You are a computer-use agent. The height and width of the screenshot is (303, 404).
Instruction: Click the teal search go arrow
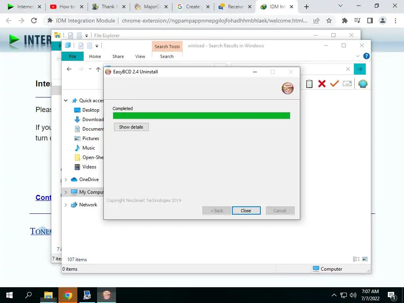tap(360, 69)
